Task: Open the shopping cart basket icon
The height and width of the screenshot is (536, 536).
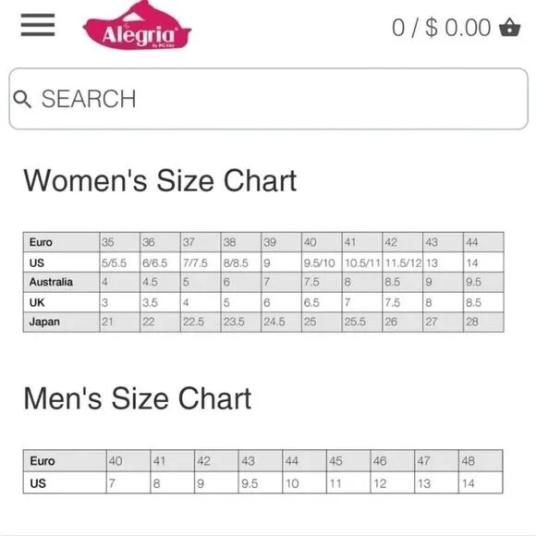Action: [510, 27]
